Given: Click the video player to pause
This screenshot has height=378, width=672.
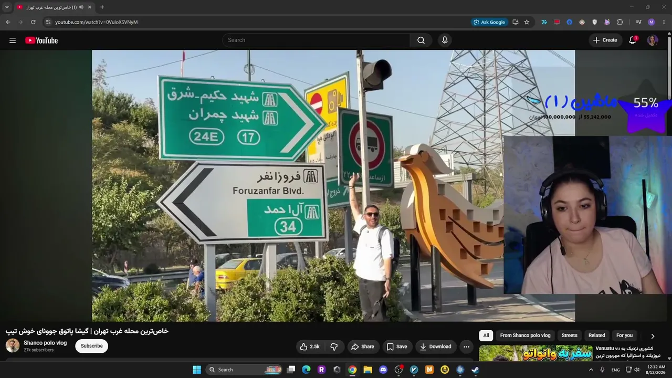Looking at the screenshot, I should pos(333,186).
